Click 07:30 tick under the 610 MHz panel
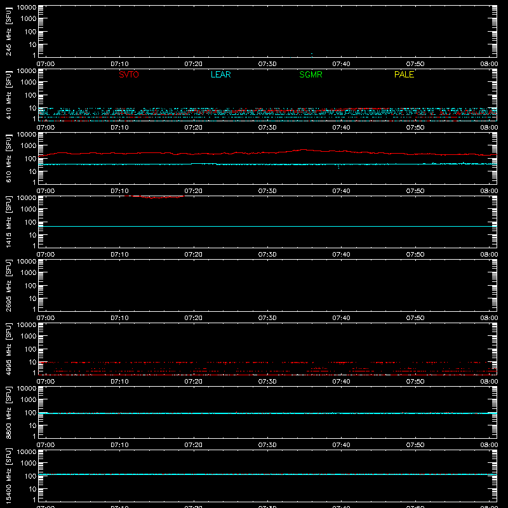This screenshot has width=508, height=508. pyautogui.click(x=267, y=191)
